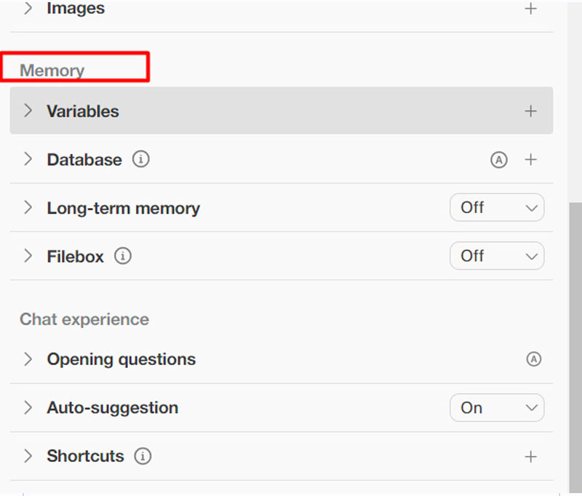The height and width of the screenshot is (496, 582).
Task: Show info tooltip for Filebox
Action: tap(123, 256)
